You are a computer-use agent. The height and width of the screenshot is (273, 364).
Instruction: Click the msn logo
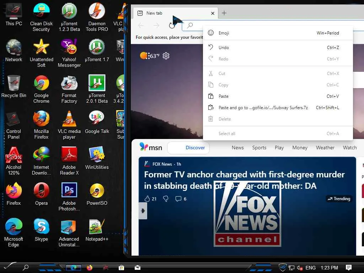click(x=151, y=148)
